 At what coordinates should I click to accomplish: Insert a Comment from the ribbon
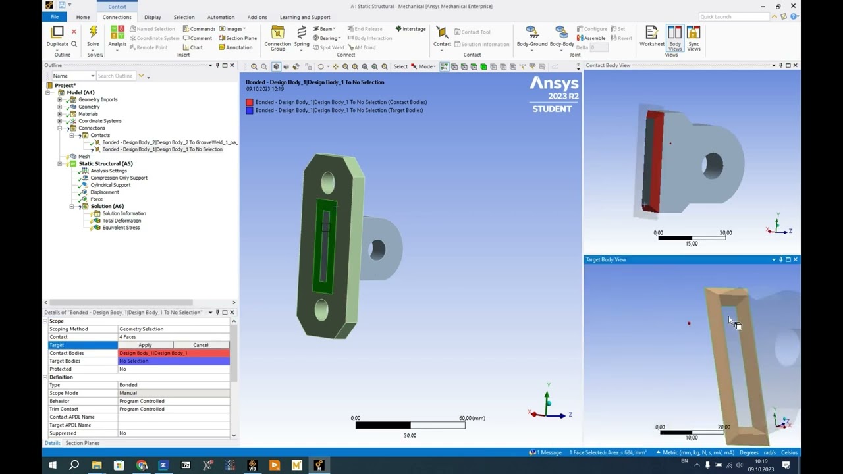coord(197,38)
